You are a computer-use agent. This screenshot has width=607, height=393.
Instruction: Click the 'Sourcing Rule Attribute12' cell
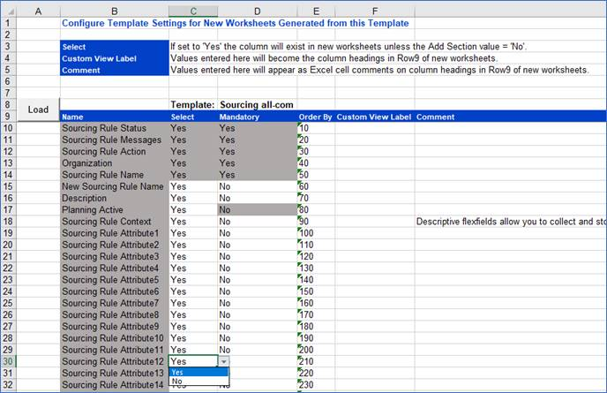point(115,361)
